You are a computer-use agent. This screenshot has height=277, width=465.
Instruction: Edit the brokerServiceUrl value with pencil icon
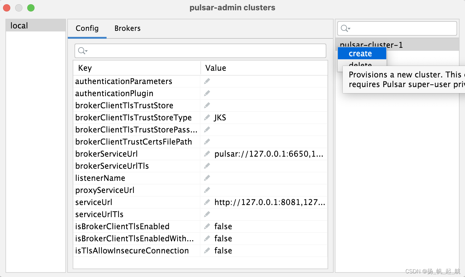click(207, 154)
